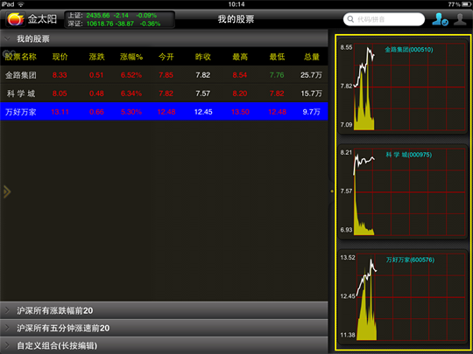
Task: Check the battery indicator in the status bar
Action: pos(466,3)
